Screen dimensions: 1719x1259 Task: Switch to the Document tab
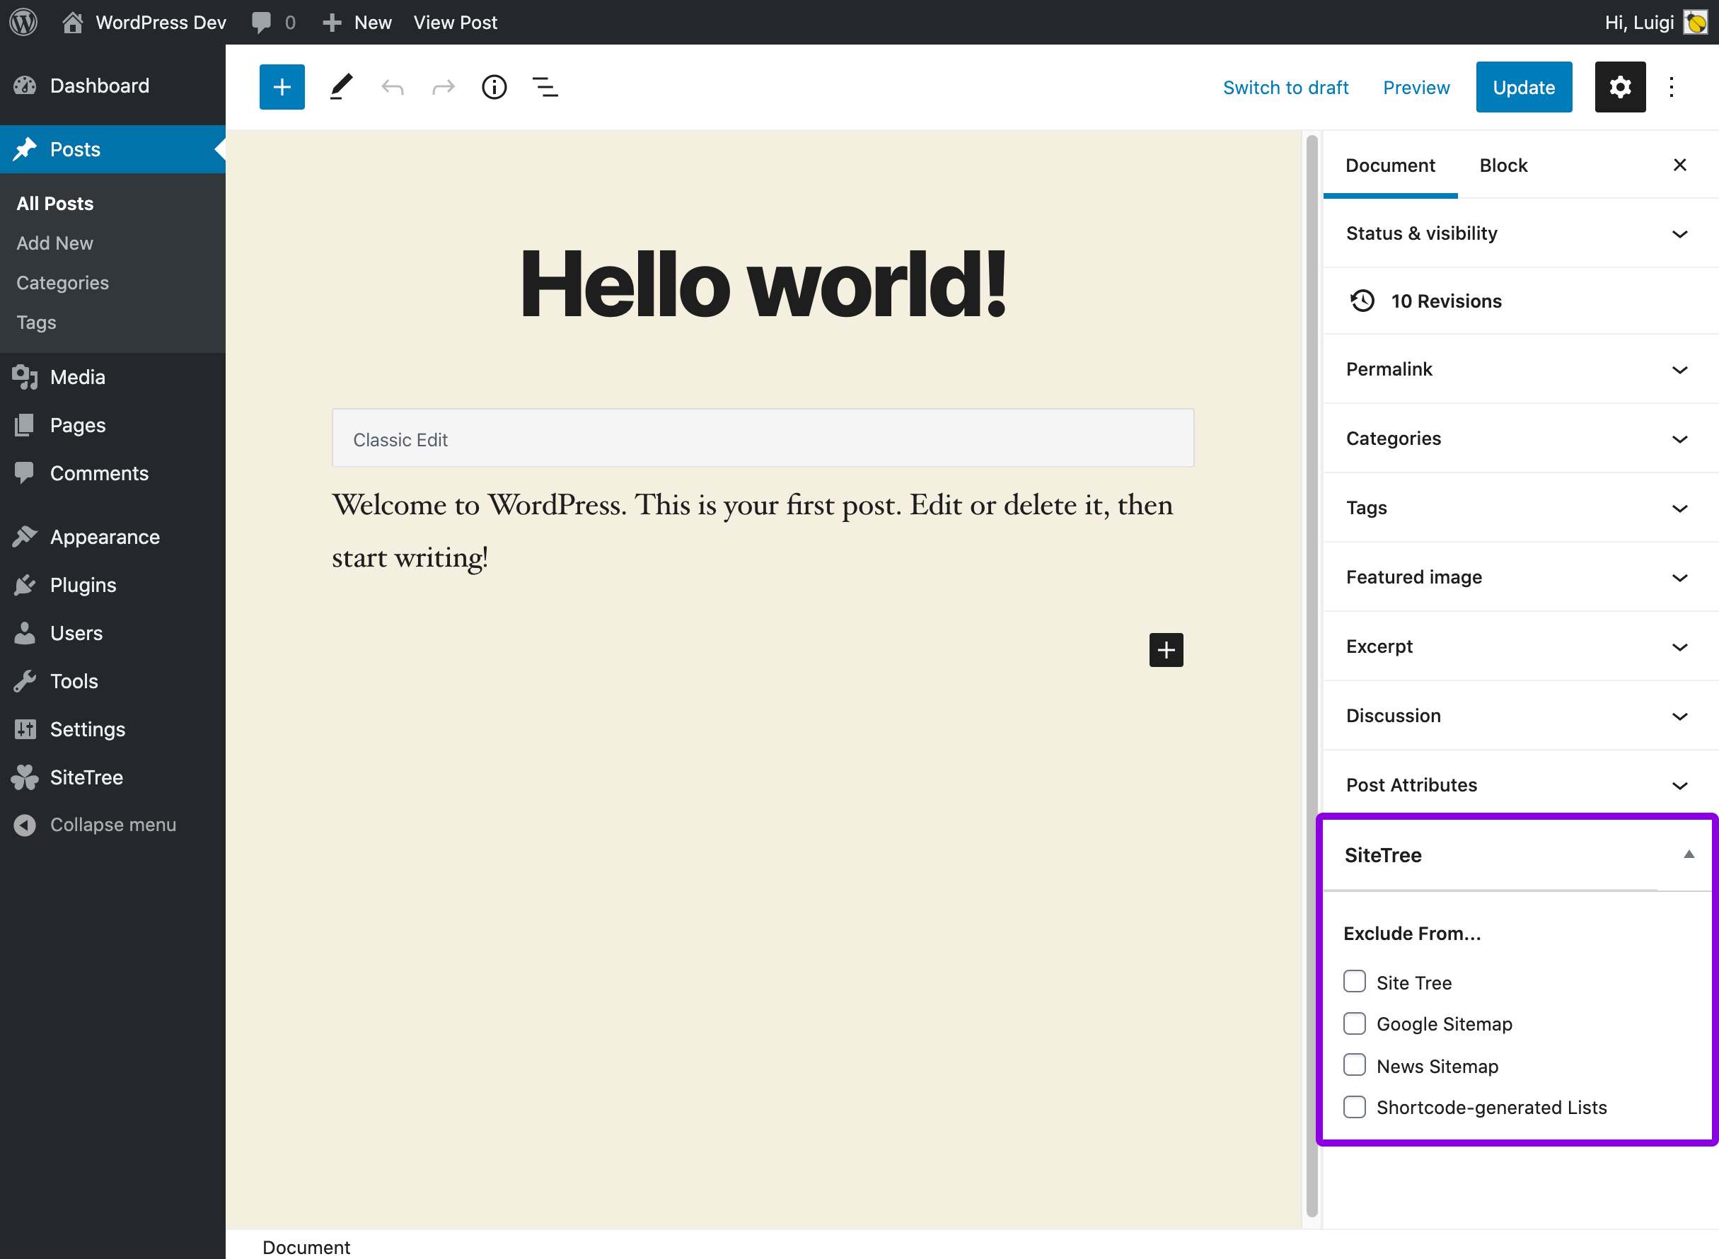pyautogui.click(x=1389, y=166)
